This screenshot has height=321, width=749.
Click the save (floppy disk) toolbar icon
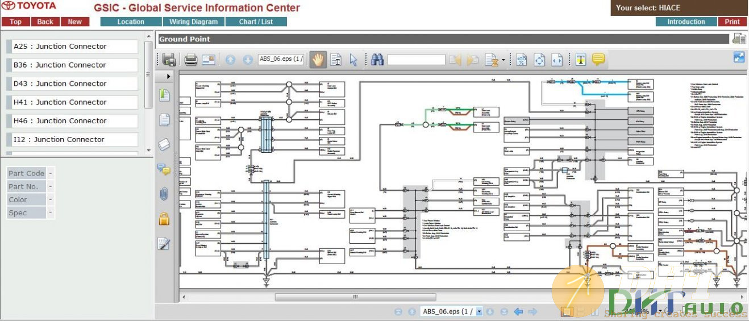click(169, 60)
